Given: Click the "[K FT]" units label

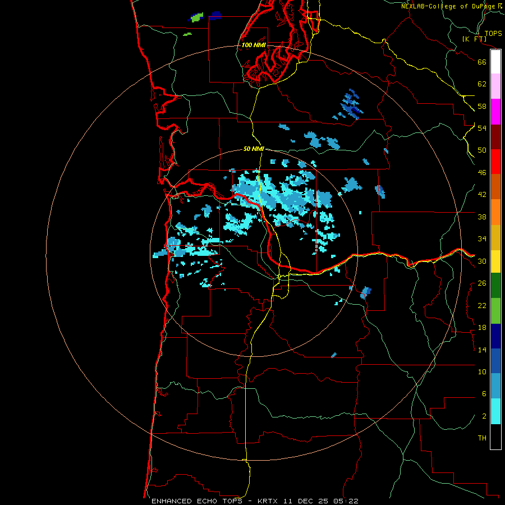Looking at the screenshot, I should [x=474, y=39].
